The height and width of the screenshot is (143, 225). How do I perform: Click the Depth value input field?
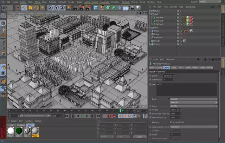[x=168, y=76]
